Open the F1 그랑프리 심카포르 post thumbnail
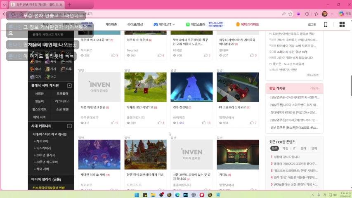 [x=237, y=87]
